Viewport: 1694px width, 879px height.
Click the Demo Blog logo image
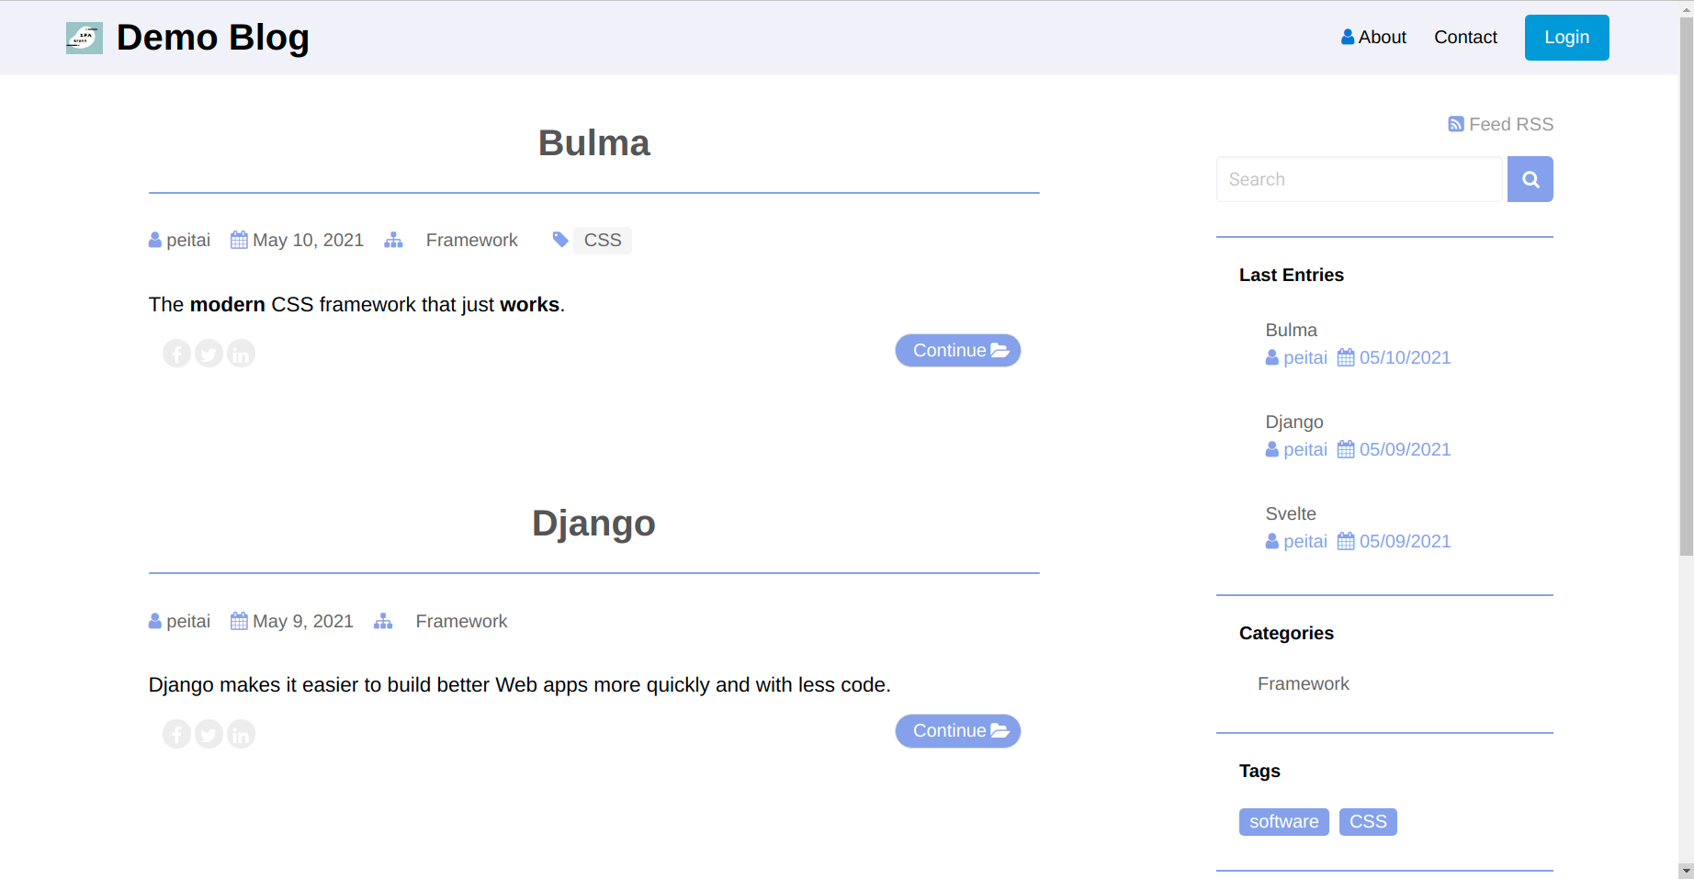(85, 38)
